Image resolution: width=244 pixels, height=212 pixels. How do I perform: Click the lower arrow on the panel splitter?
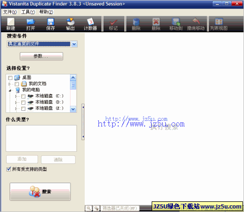(83, 136)
